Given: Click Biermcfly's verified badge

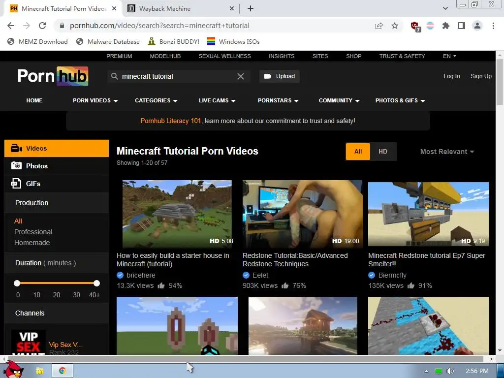Looking at the screenshot, I should (x=372, y=275).
